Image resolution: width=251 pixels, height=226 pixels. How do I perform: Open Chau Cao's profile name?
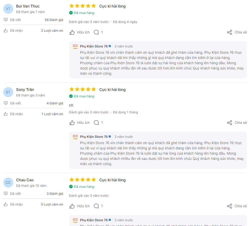(25, 180)
